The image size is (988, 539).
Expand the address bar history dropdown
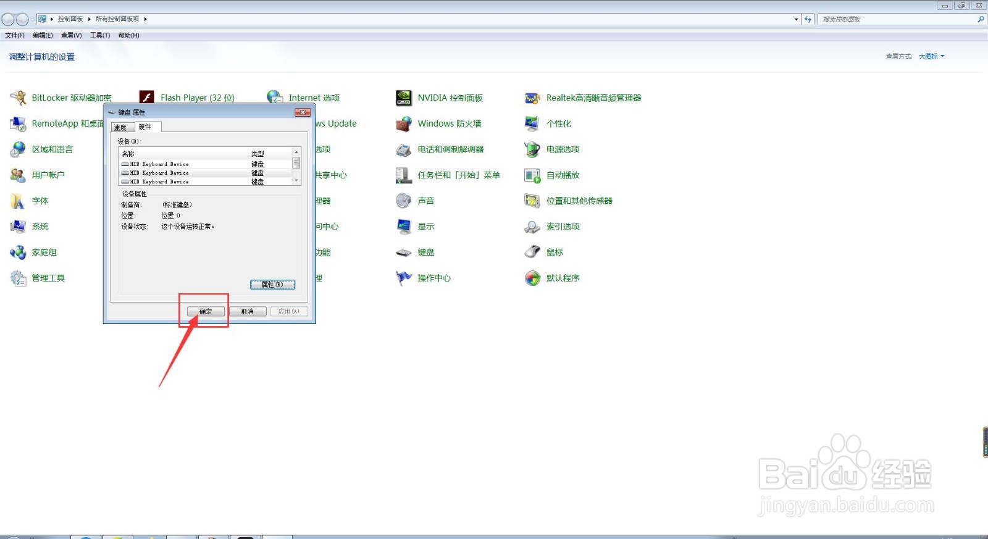pos(796,19)
